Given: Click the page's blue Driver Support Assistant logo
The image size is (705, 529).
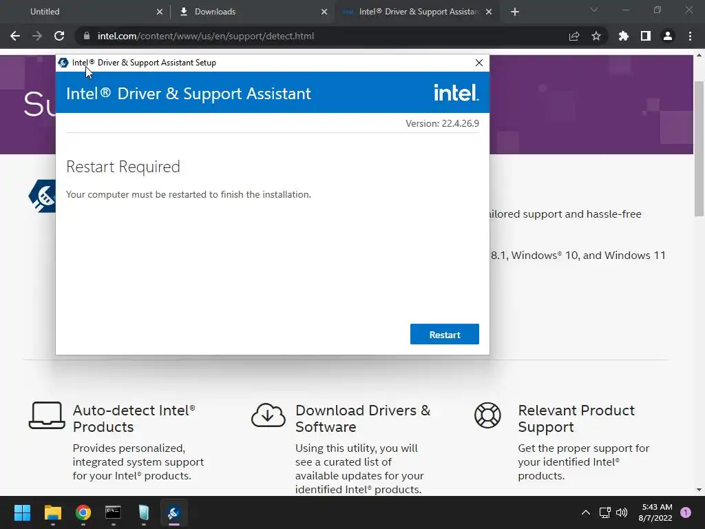Looking at the screenshot, I should pyautogui.click(x=42, y=196).
